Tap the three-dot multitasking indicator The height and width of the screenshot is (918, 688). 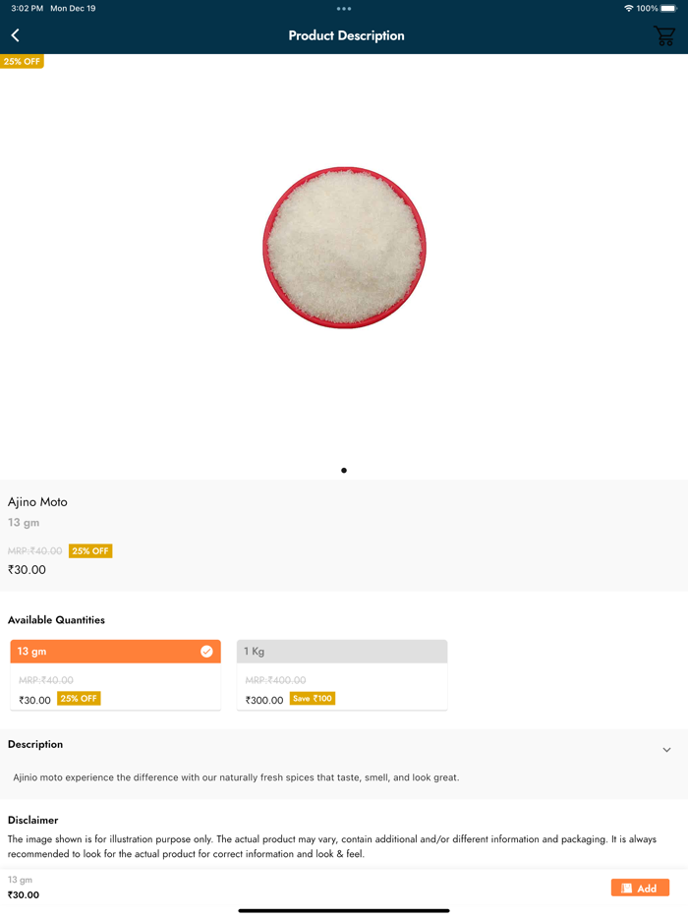click(344, 9)
